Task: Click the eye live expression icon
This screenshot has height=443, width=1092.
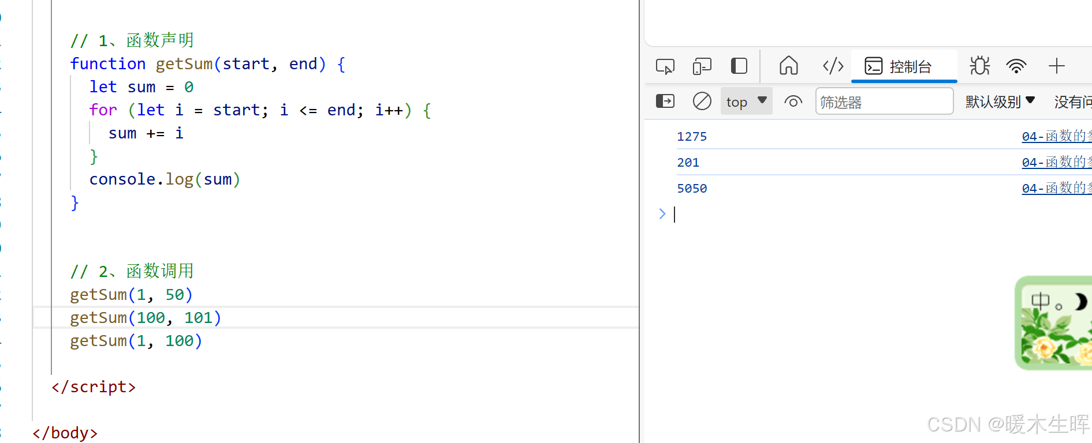Action: (793, 102)
